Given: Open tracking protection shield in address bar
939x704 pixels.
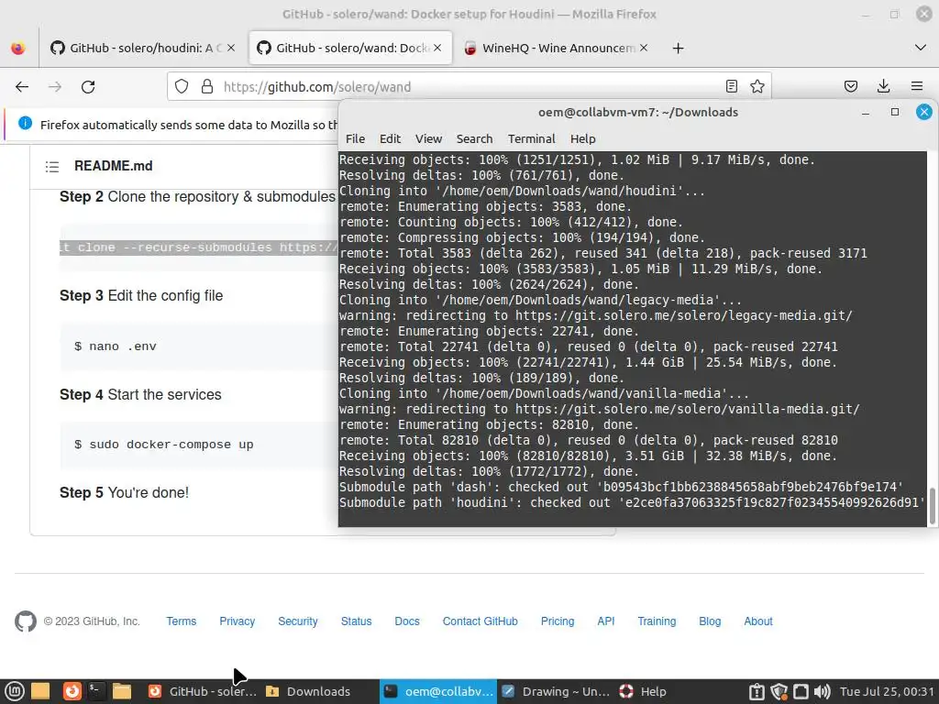Looking at the screenshot, I should [x=182, y=87].
